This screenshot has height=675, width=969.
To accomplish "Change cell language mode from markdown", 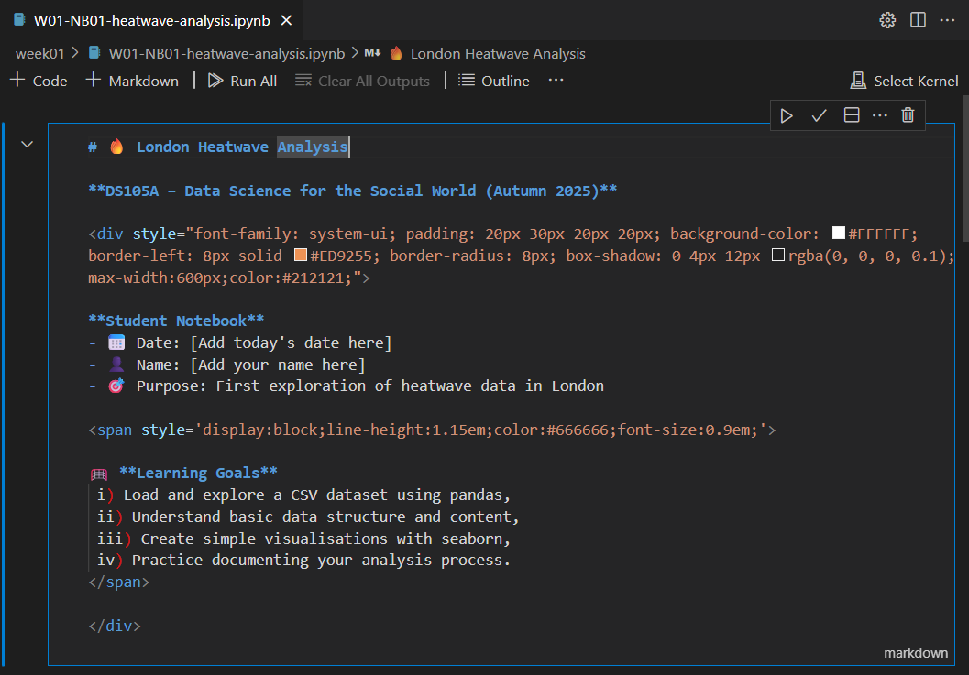I will (915, 653).
